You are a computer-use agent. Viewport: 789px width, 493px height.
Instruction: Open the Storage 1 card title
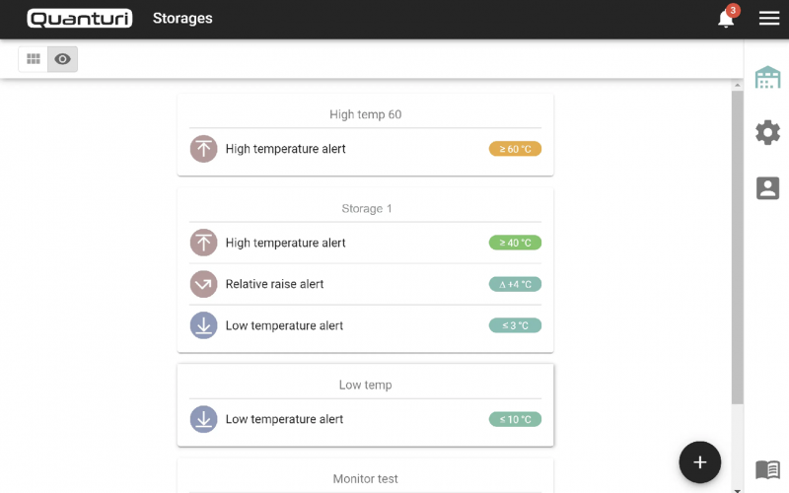click(365, 209)
